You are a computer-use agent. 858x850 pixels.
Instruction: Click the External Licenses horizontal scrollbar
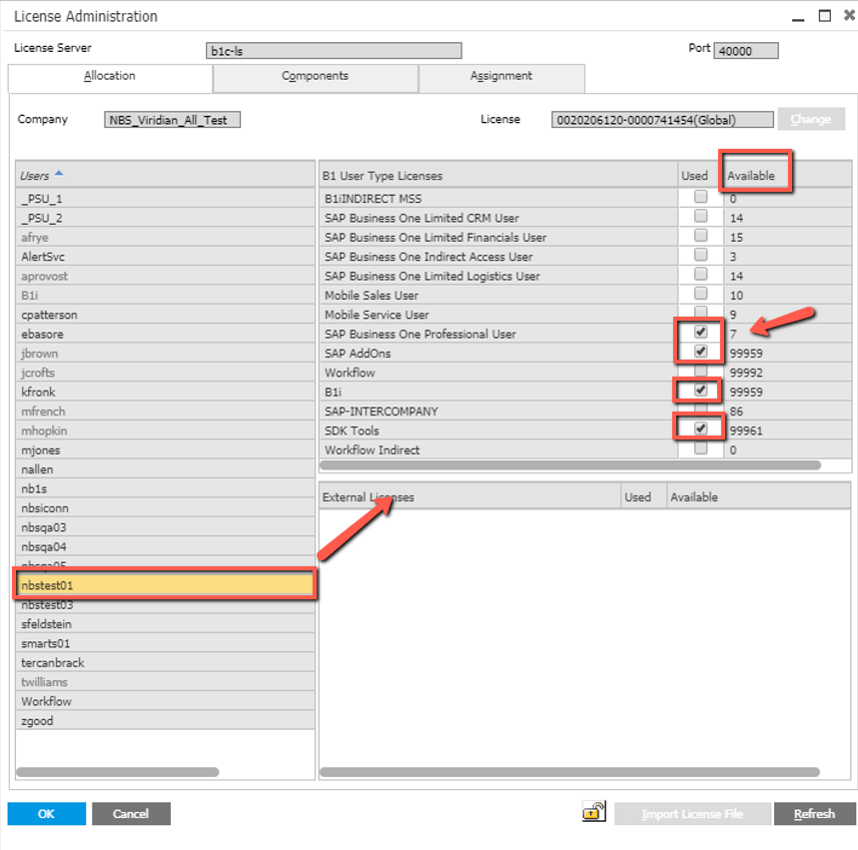(x=569, y=772)
